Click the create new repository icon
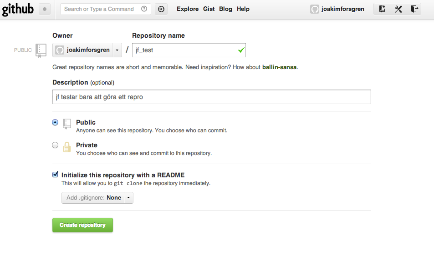 (x=382, y=9)
